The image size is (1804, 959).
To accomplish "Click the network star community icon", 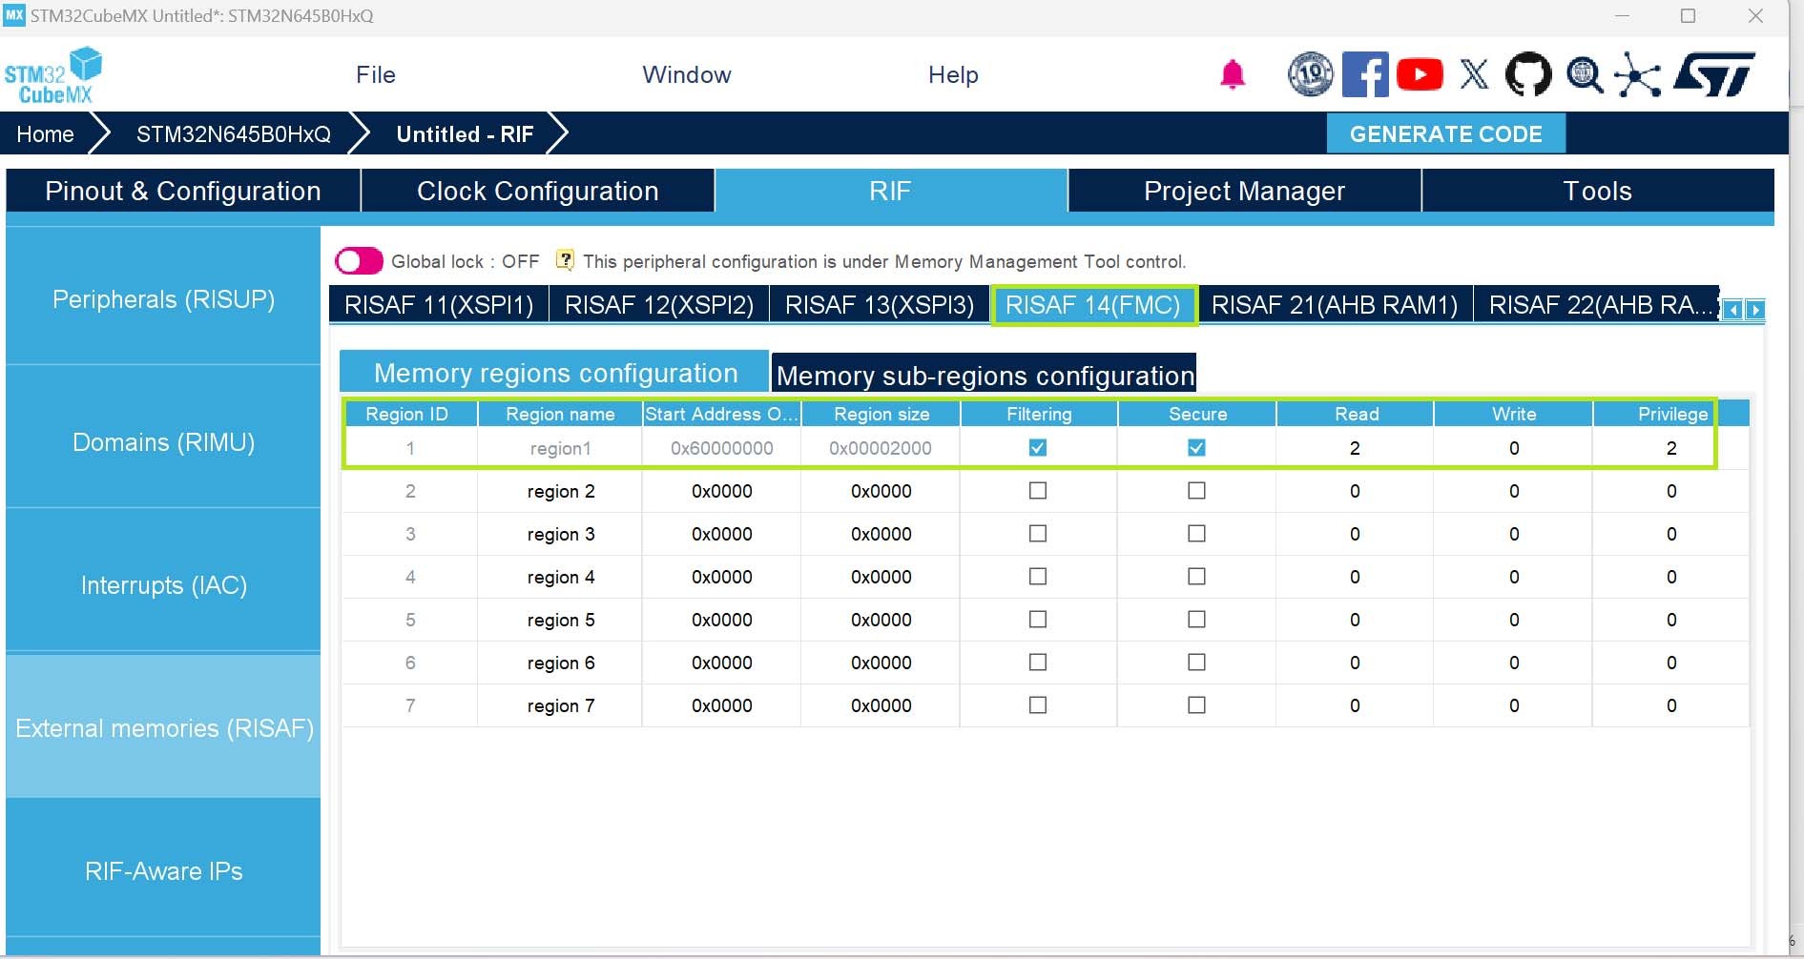I will [1637, 74].
